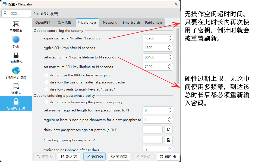Open the 加密操作 lock icon section

tap(16, 58)
